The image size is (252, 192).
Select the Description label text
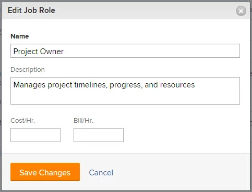coord(28,70)
